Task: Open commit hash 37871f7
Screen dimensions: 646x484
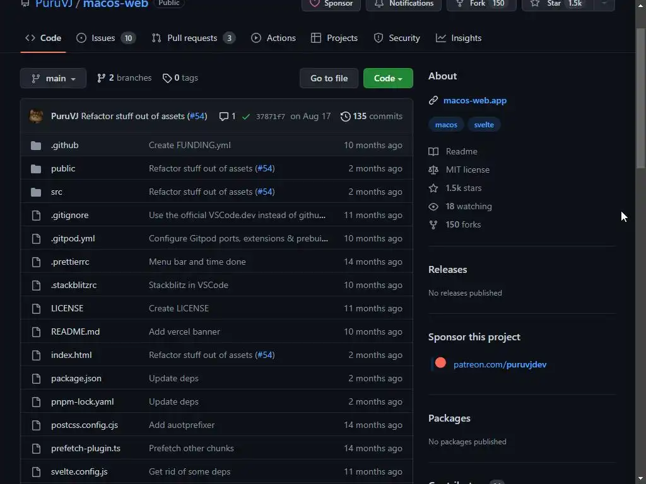Action: [270, 117]
